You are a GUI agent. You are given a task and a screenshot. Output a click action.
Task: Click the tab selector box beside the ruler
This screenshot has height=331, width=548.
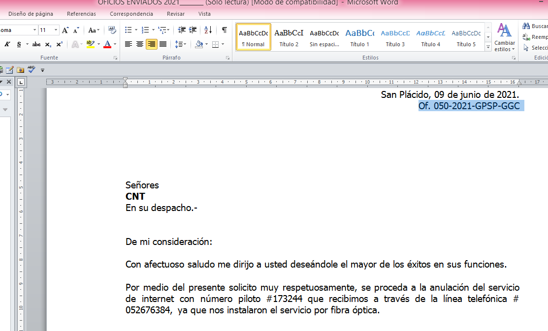coord(21,82)
